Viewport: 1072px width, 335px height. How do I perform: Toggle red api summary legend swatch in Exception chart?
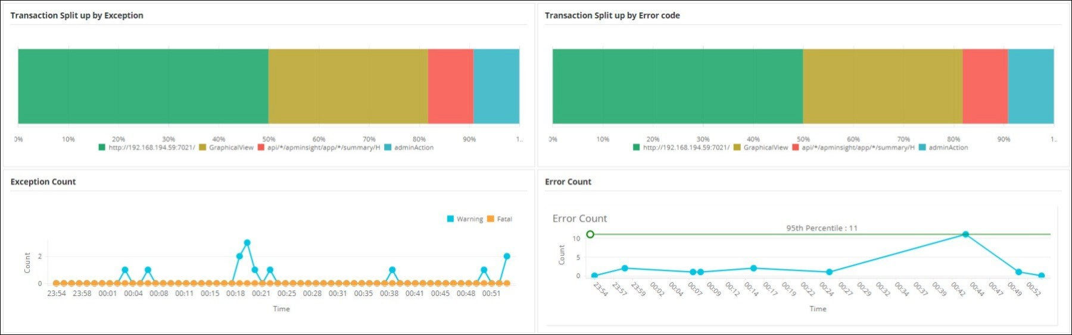pyautogui.click(x=261, y=147)
